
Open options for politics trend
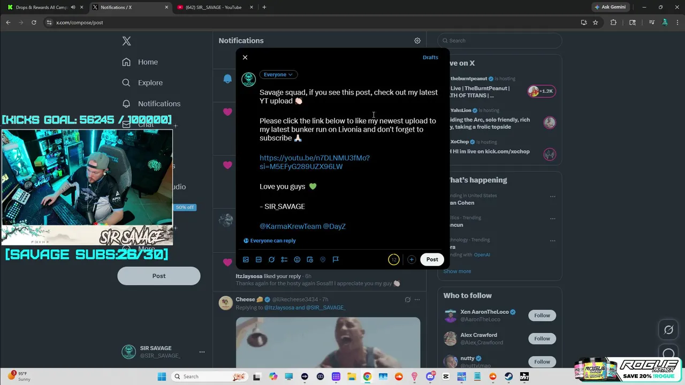coord(552,218)
